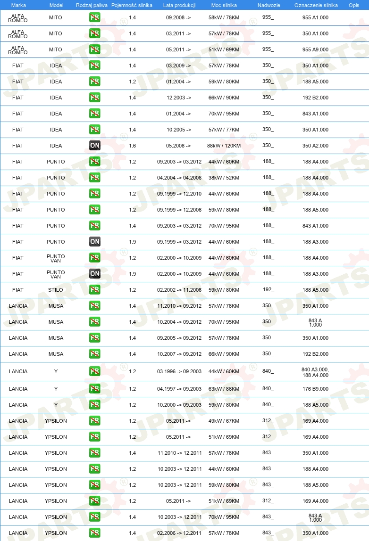Click body code 192_ in STILO row
The image size is (369, 541).
(268, 289)
